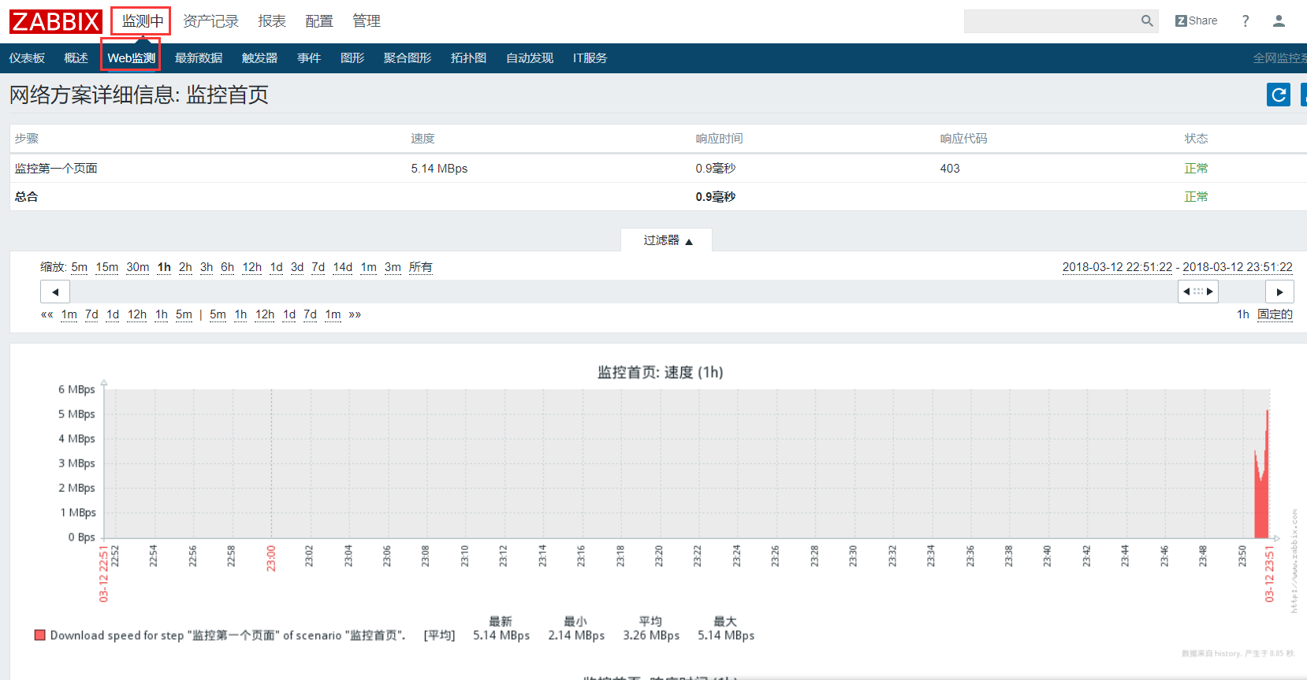Open the help question mark
The height and width of the screenshot is (680, 1307).
(x=1246, y=21)
